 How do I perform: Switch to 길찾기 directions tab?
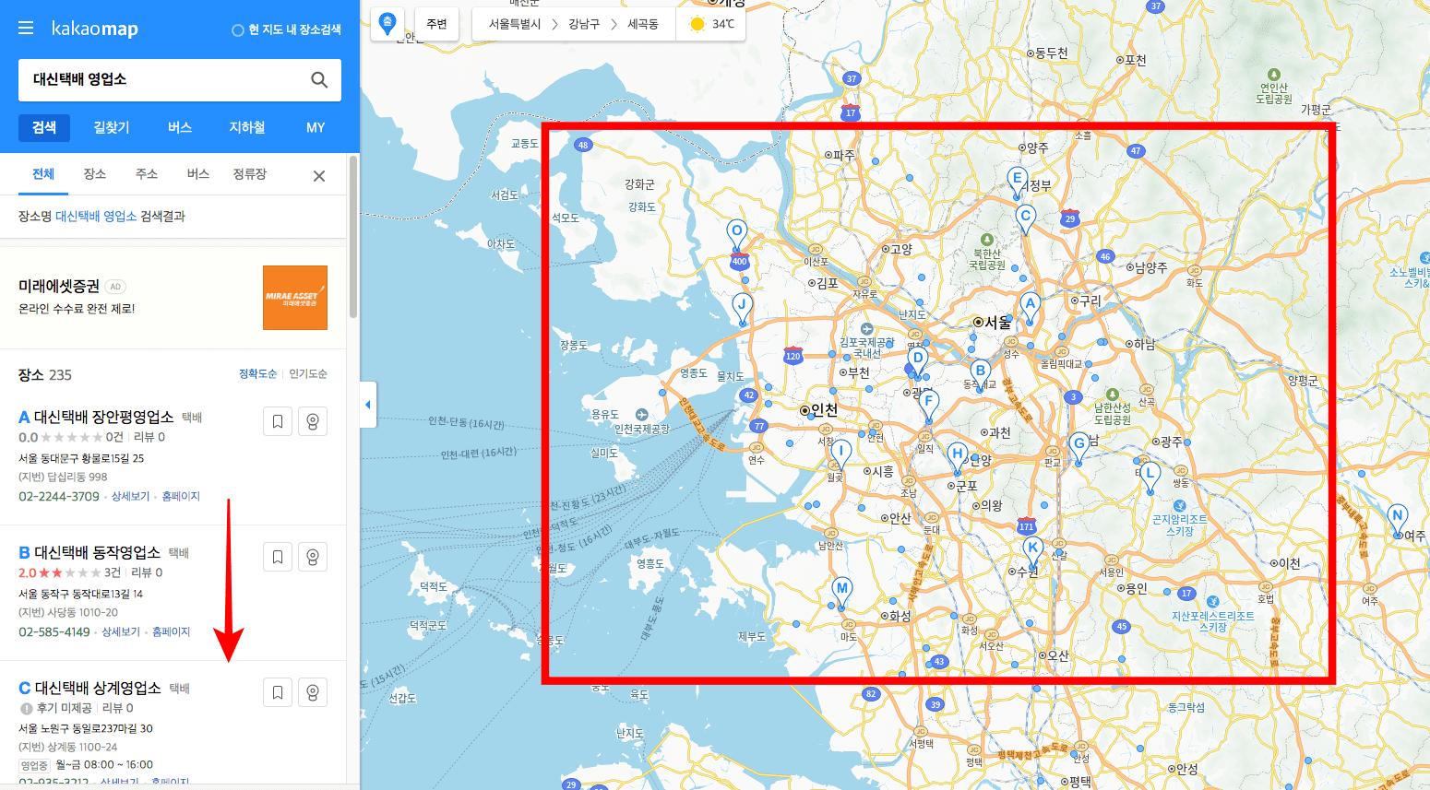coord(112,127)
